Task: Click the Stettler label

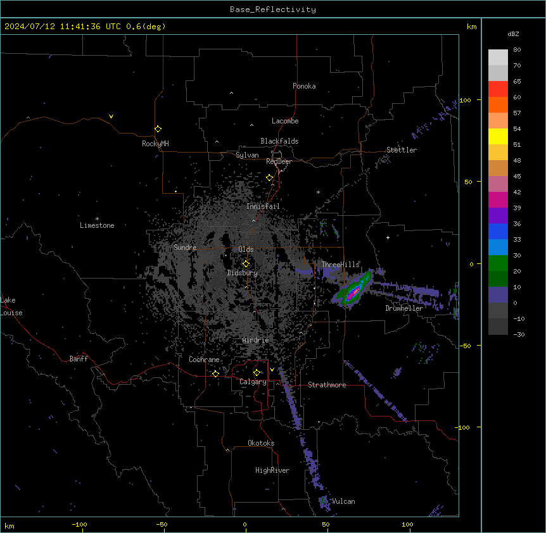Action: point(402,150)
